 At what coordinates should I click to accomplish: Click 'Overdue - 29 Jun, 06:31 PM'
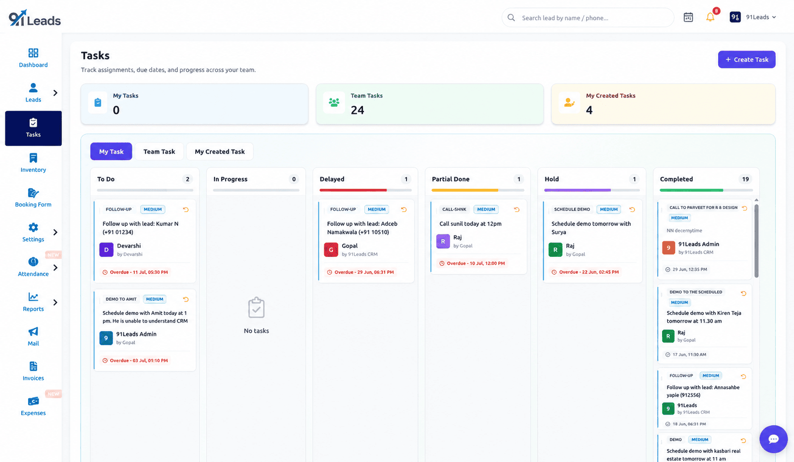click(361, 272)
